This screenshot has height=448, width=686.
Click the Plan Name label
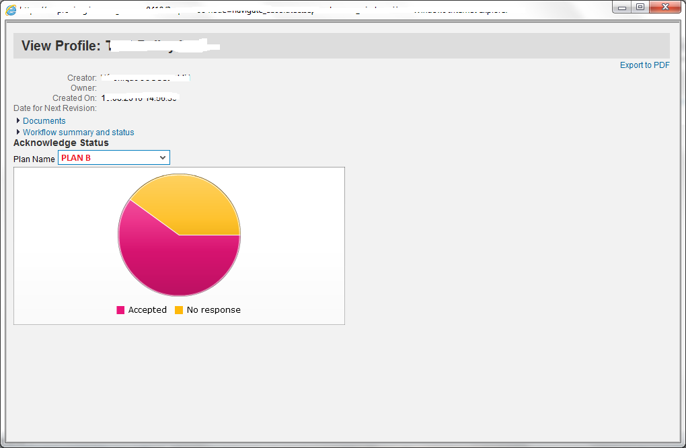pos(34,159)
